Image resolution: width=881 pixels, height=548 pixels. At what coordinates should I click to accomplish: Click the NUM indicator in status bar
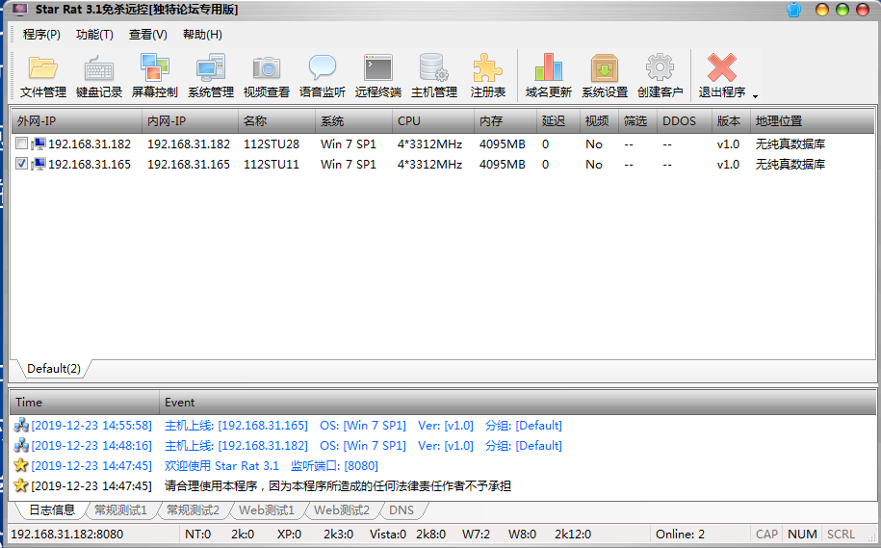pos(802,535)
